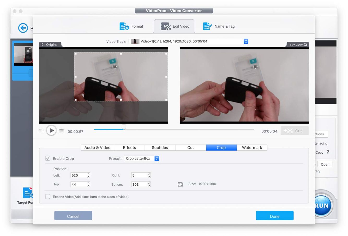This screenshot has width=348, height=236.
Task: Enable the Expand Video checkbox
Action: pyautogui.click(x=48, y=197)
